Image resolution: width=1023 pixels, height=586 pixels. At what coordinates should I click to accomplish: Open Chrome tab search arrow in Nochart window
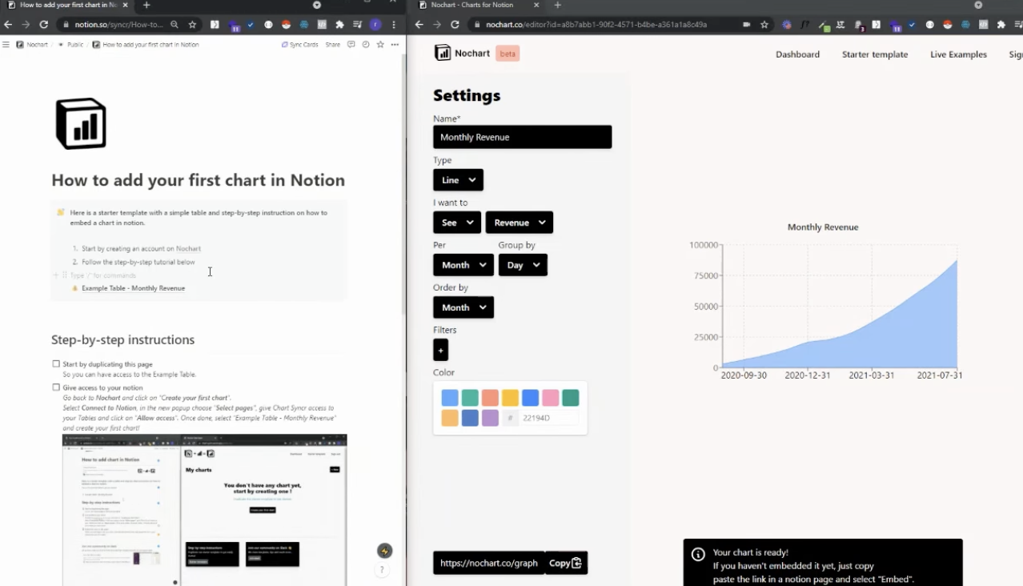point(978,5)
